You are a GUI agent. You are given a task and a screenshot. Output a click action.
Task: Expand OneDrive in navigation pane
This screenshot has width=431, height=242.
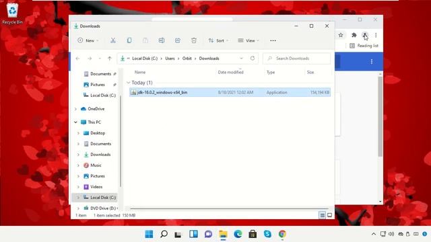75,109
